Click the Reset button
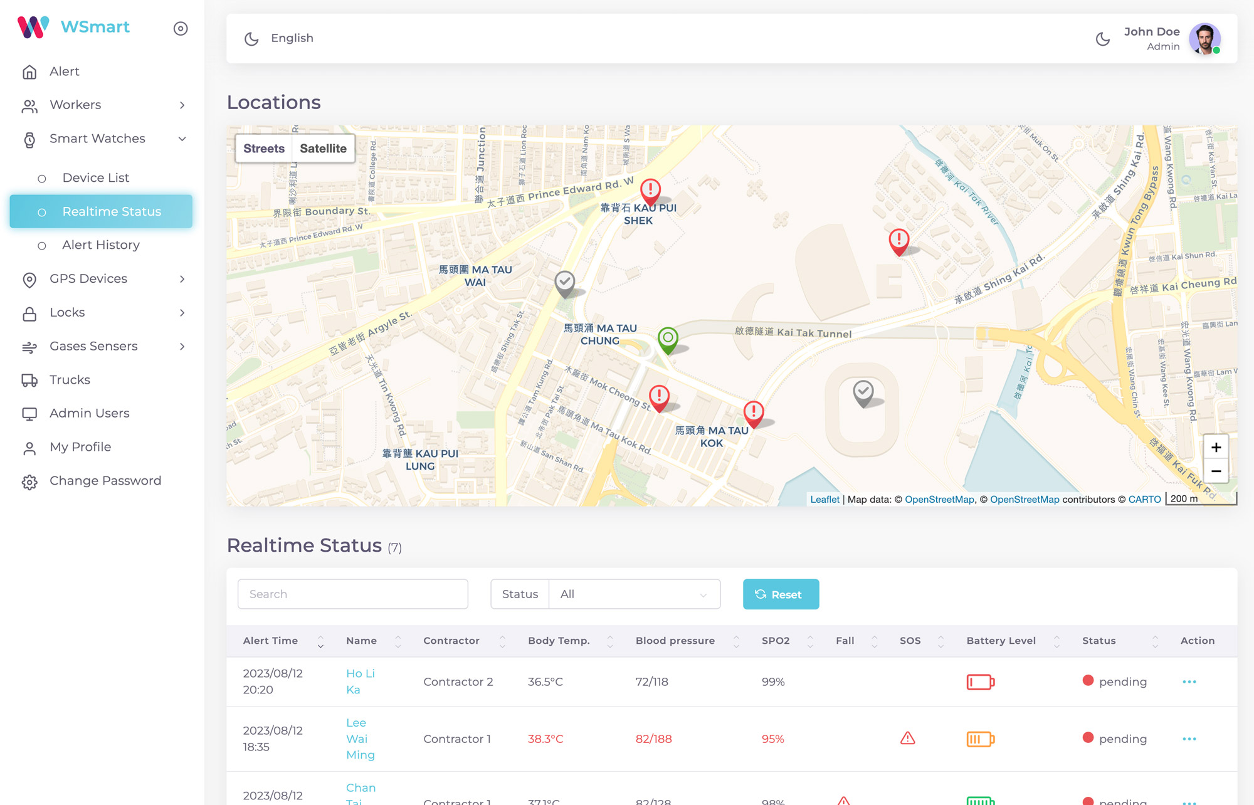Viewport: 1254px width, 805px height. pyautogui.click(x=781, y=594)
